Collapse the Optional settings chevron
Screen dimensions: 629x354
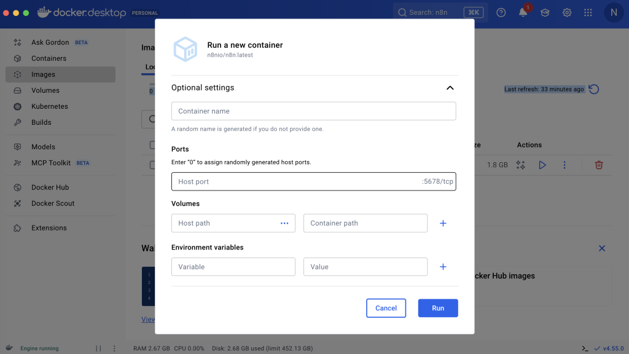click(x=450, y=88)
